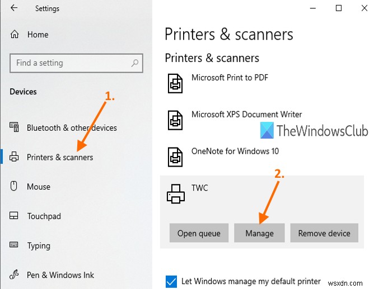Click the Typing keyboard icon

point(13,245)
